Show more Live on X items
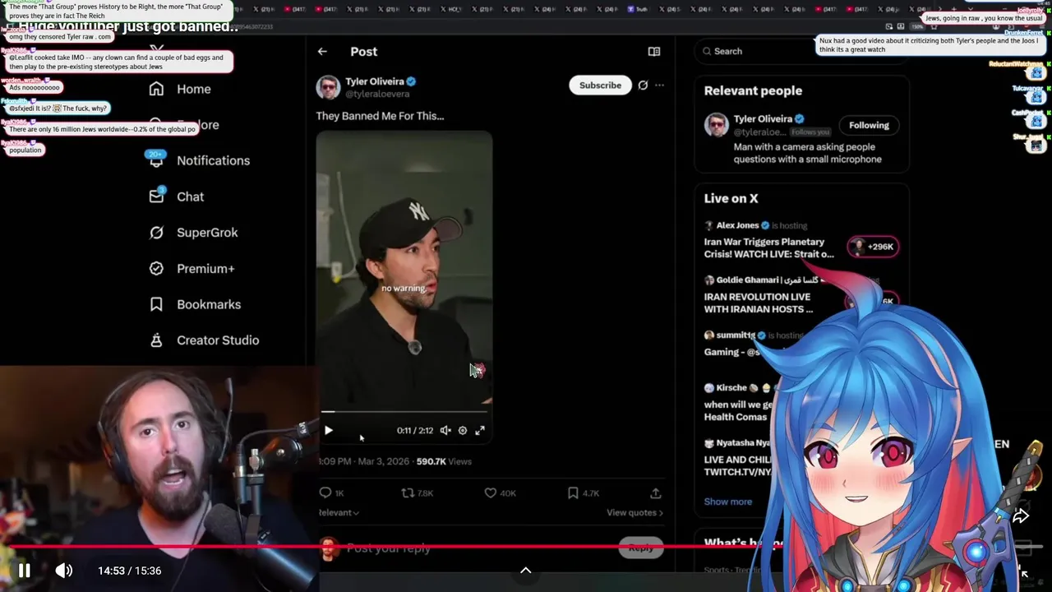1052x592 pixels. pyautogui.click(x=727, y=502)
